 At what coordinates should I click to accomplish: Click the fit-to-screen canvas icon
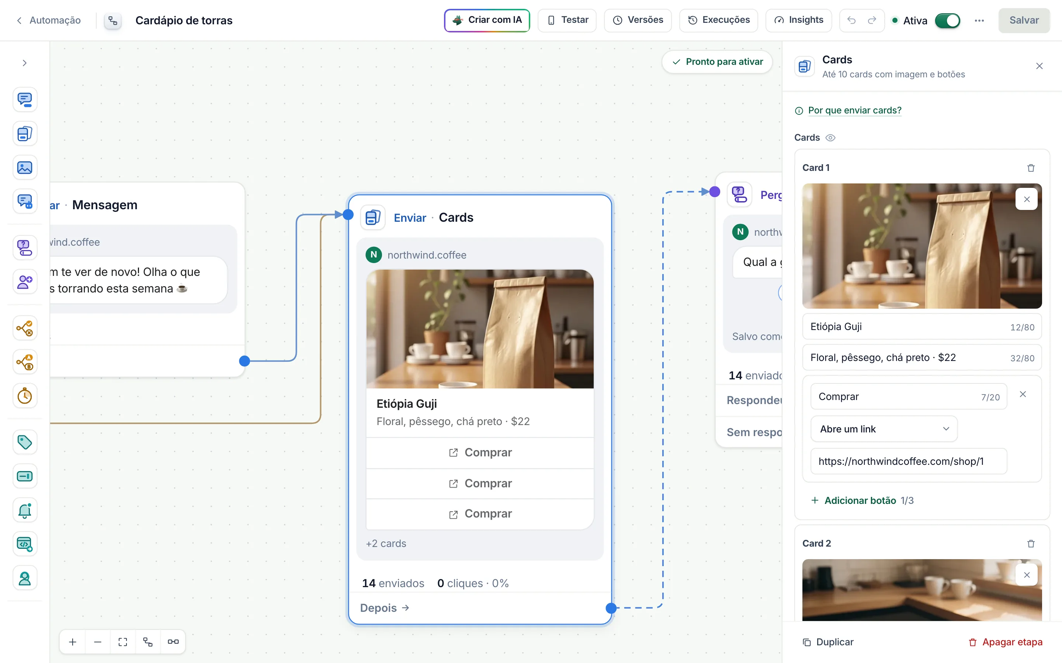pyautogui.click(x=123, y=642)
